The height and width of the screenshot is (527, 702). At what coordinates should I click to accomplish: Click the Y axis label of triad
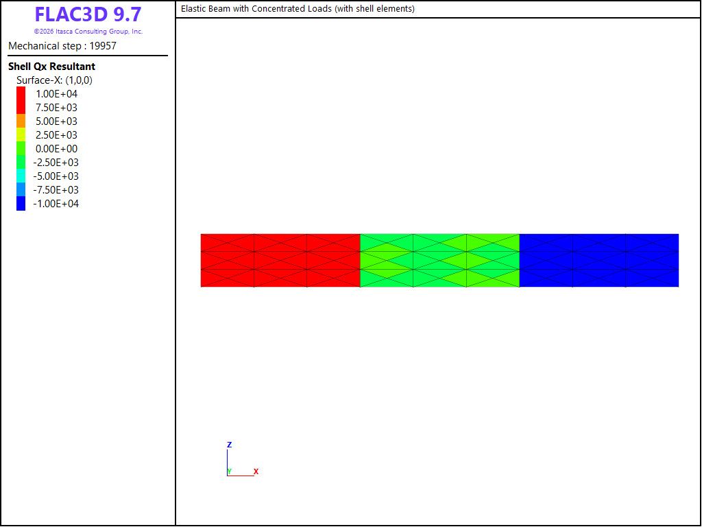(x=229, y=471)
